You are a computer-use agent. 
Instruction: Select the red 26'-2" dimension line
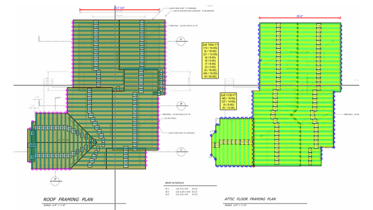click(x=300, y=18)
